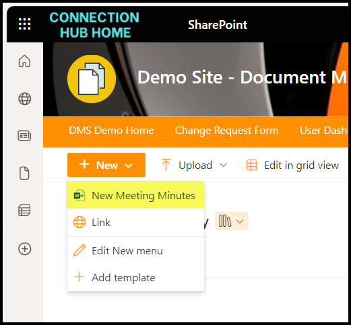Image resolution: width=351 pixels, height=325 pixels.
Task: Open the library view switcher dropdown
Action: tap(232, 221)
